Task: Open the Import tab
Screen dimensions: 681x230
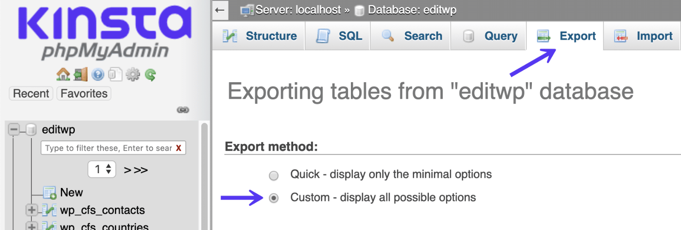Action: tap(643, 36)
